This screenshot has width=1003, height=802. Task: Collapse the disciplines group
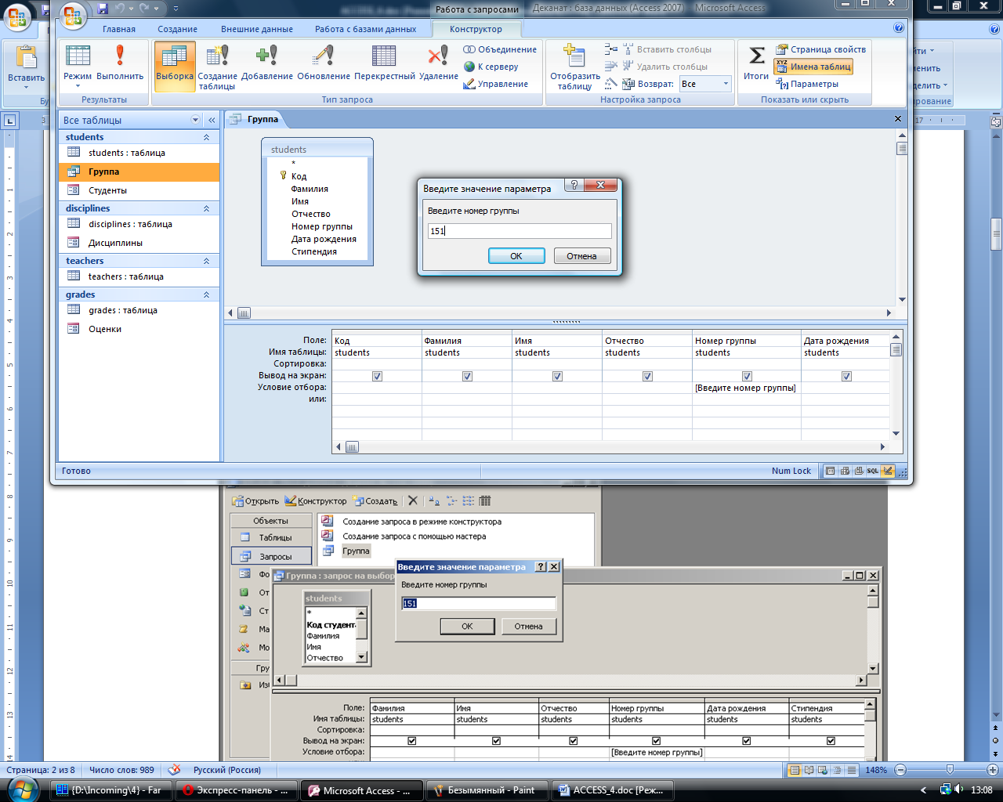[x=206, y=208]
